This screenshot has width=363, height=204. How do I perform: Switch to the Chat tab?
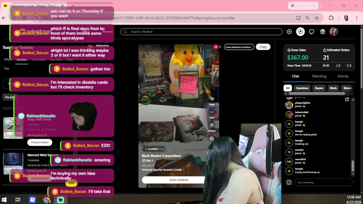point(295,76)
